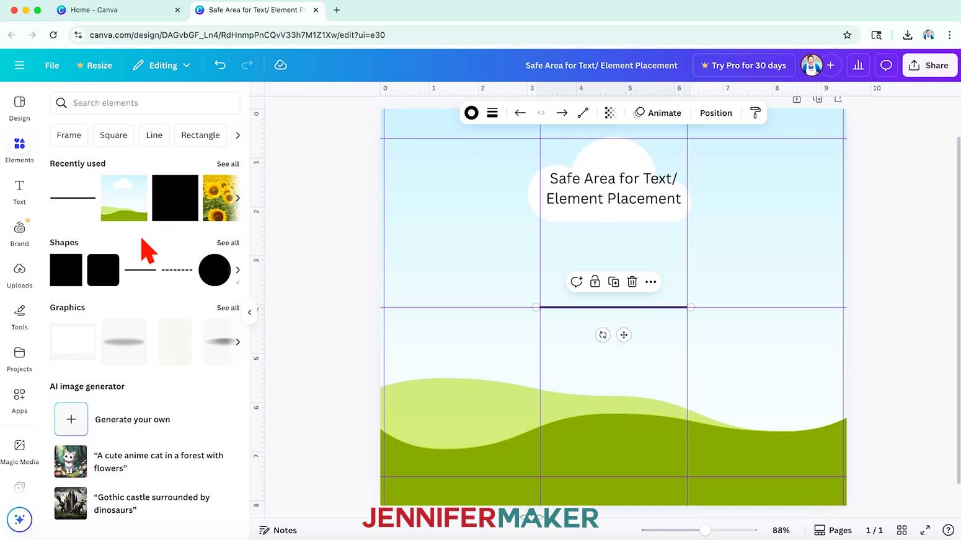Open the comments panel icon
Viewport: 961px width, 540px height.
pyautogui.click(x=886, y=65)
